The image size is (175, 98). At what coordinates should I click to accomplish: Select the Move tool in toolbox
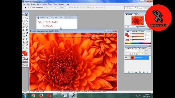tap(27, 18)
